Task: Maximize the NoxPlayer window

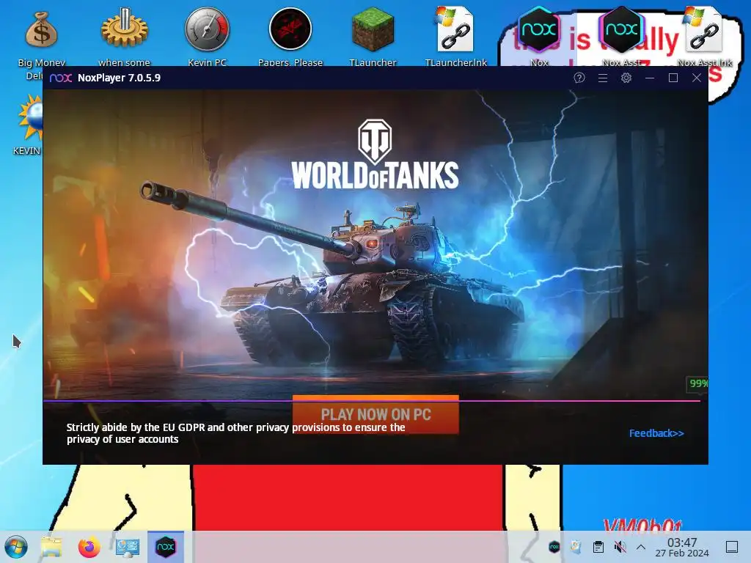Action: (x=673, y=78)
